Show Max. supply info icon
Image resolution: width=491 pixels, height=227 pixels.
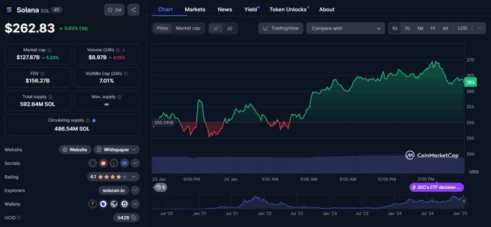(x=119, y=97)
